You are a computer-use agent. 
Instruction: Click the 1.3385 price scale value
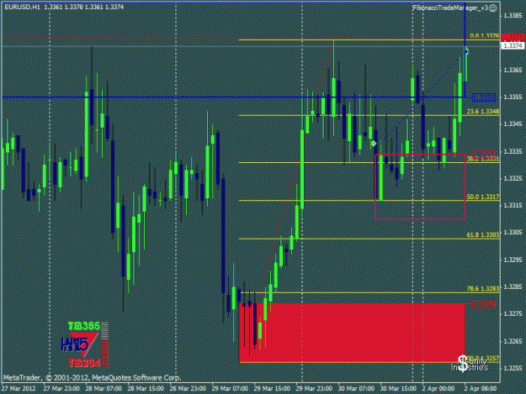[513, 16]
